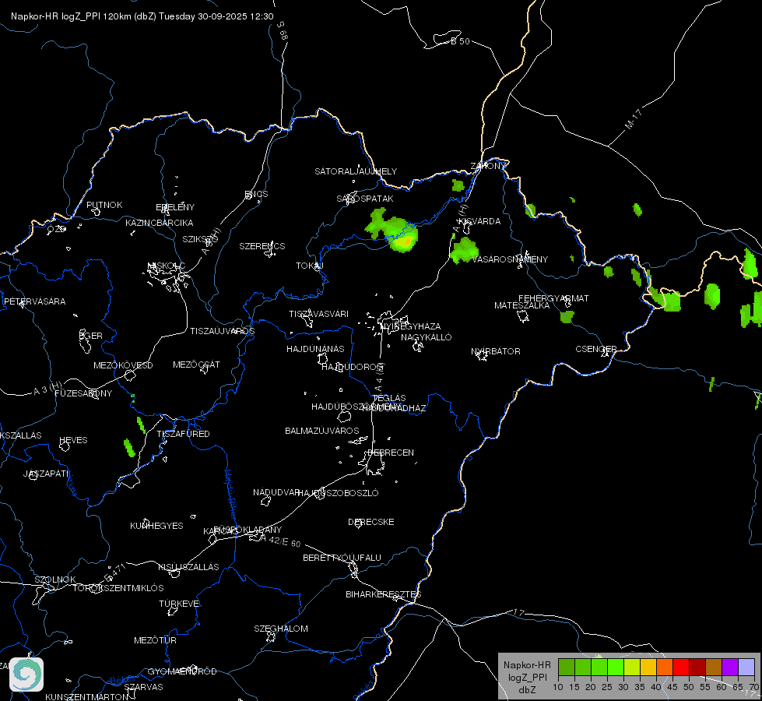Click the SZOLNOK label
This screenshot has height=701, width=762.
pos(55,579)
